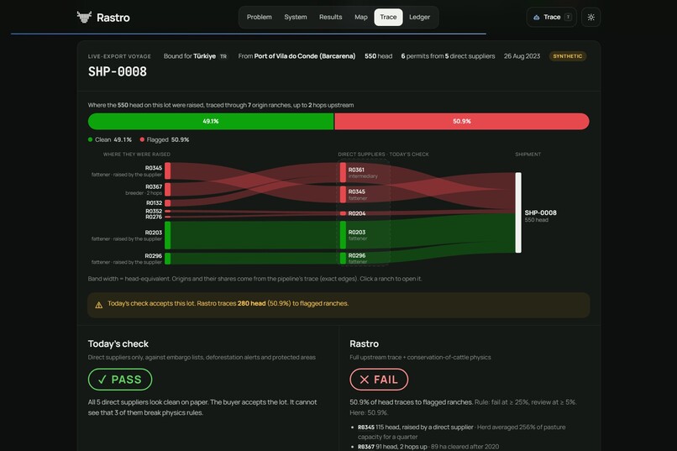The height and width of the screenshot is (451, 677).
Task: Select direct supplier R0204 node
Action: pos(343,213)
